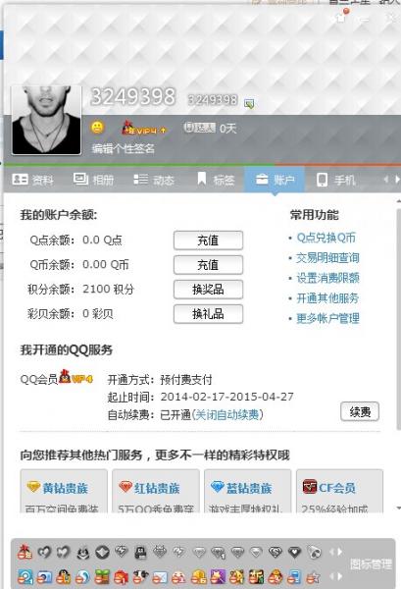The height and width of the screenshot is (589, 401).
Task: Click the 换礼品 redeem gifts button
Action: click(x=208, y=314)
